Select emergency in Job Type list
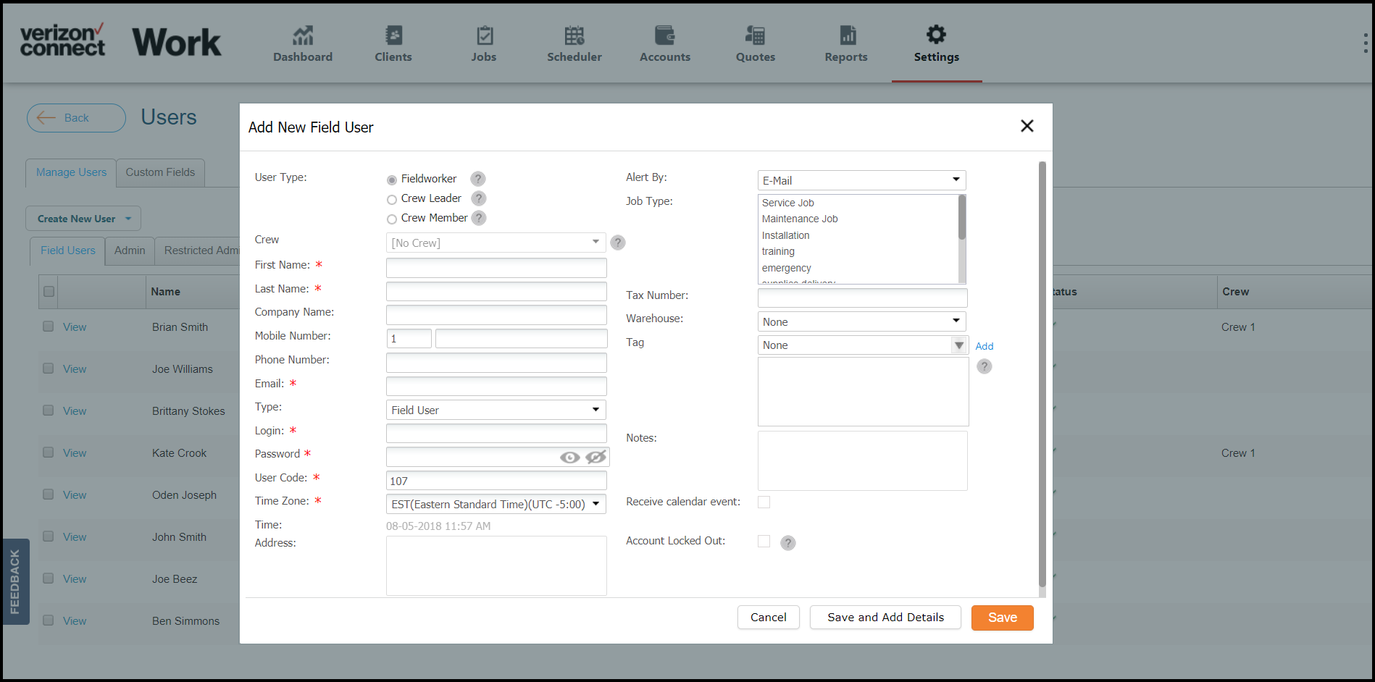 787,268
